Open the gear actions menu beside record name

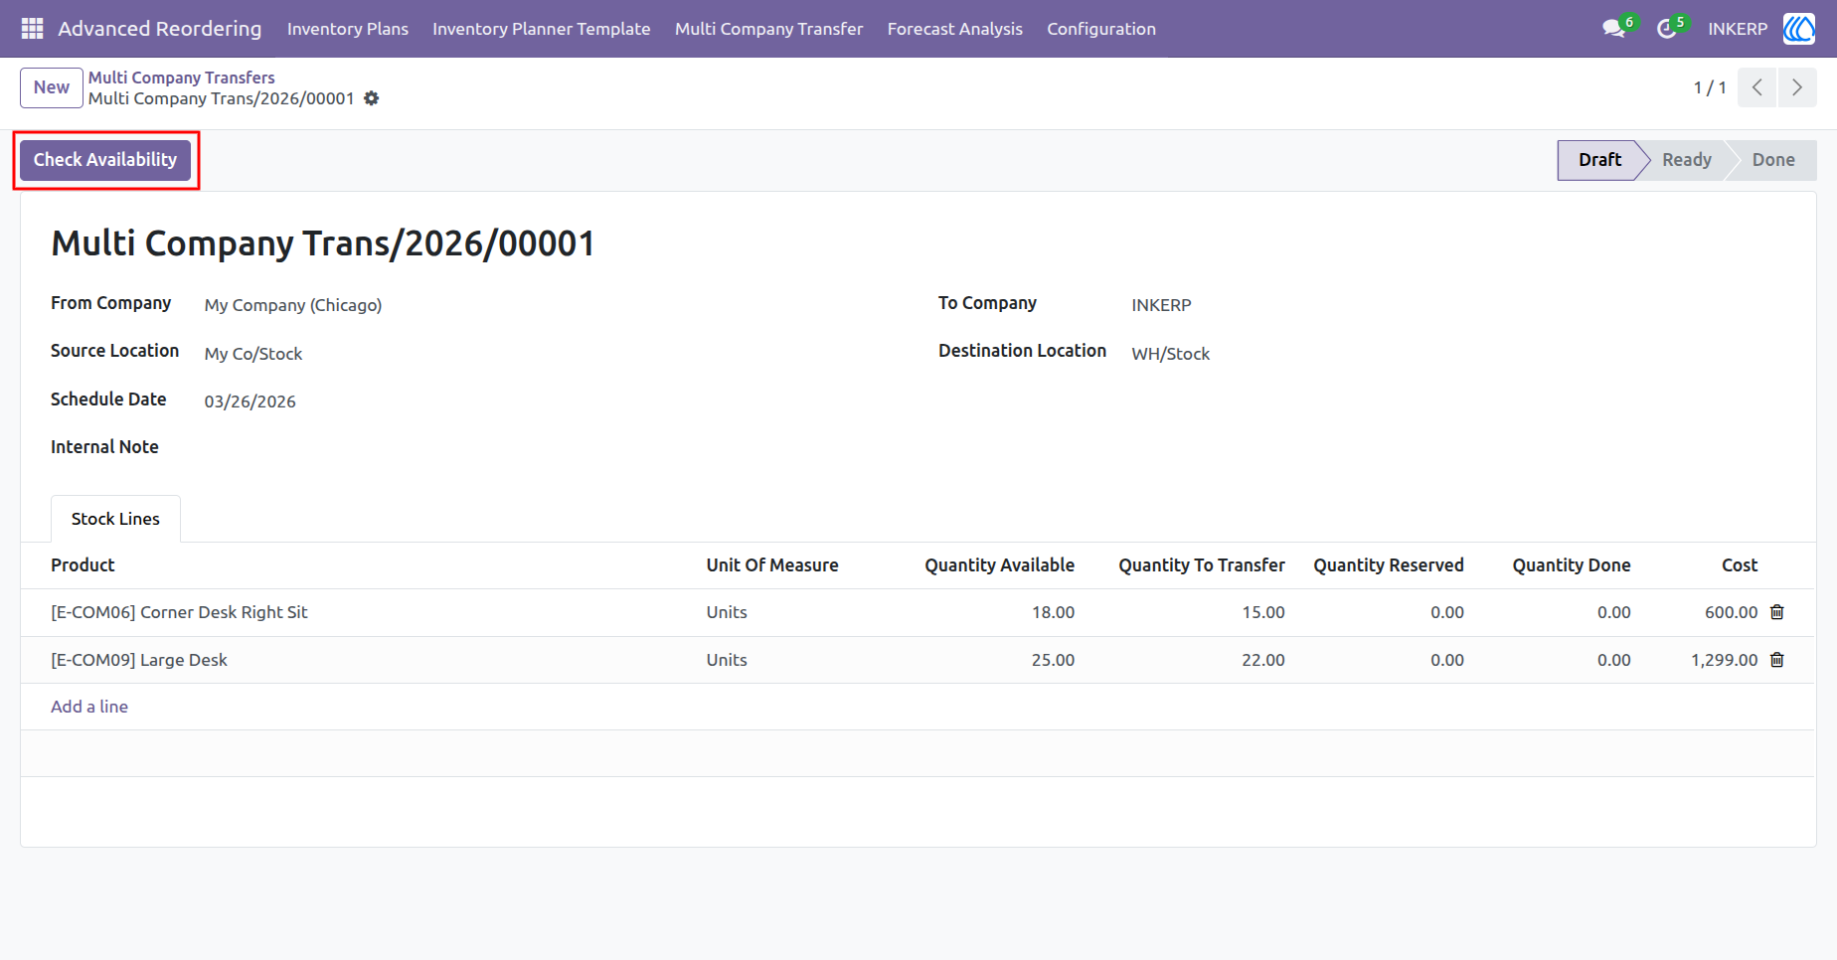tap(372, 98)
